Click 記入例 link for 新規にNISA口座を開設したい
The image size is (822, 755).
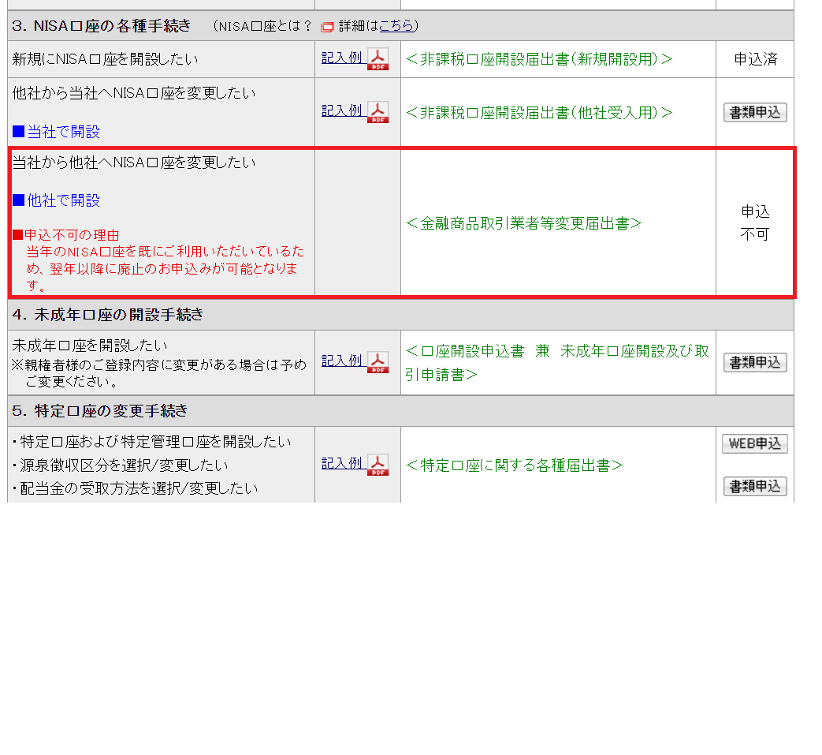tap(341, 58)
